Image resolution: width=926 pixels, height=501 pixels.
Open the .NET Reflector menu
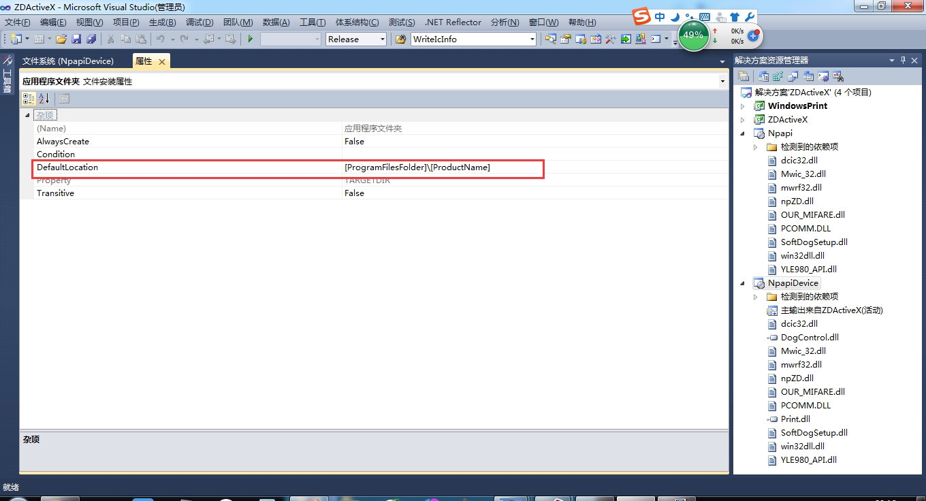pos(453,22)
